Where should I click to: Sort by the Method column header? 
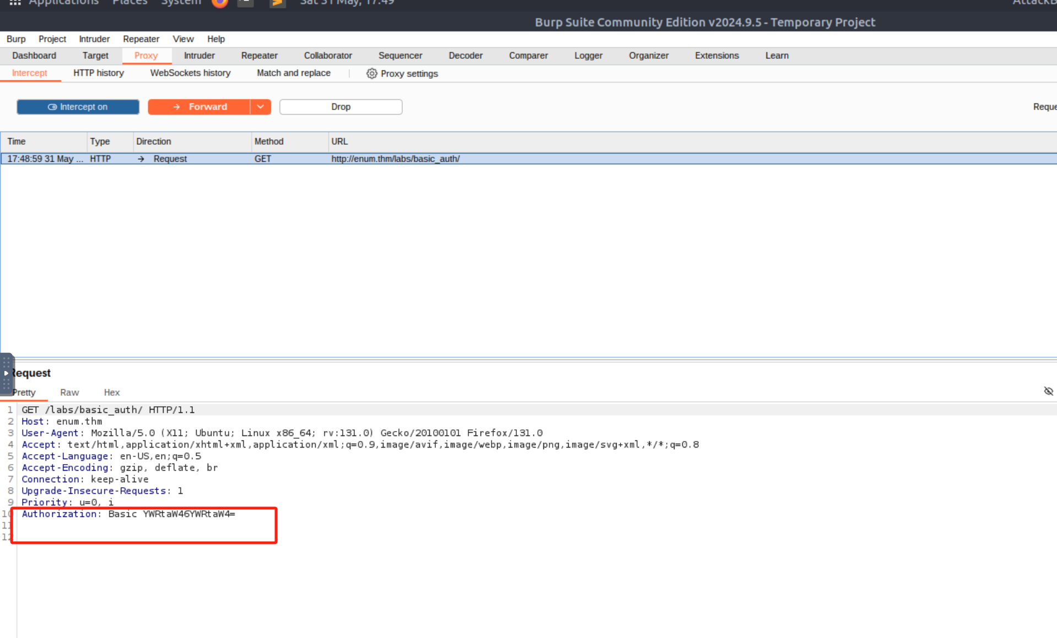click(x=290, y=141)
